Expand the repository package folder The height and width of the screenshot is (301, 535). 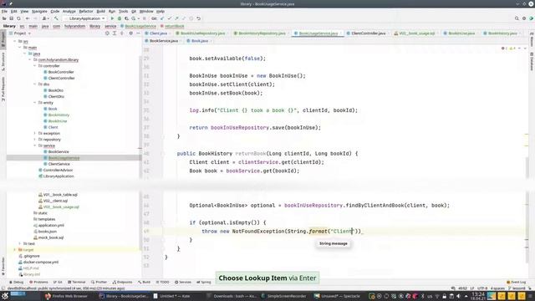35,140
